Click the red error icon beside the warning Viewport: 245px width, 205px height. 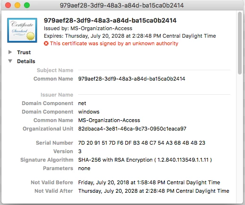[46, 43]
